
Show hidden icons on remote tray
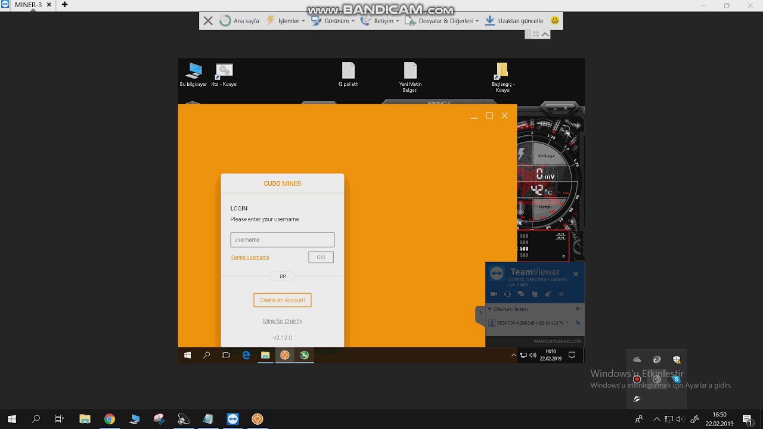pyautogui.click(x=514, y=355)
